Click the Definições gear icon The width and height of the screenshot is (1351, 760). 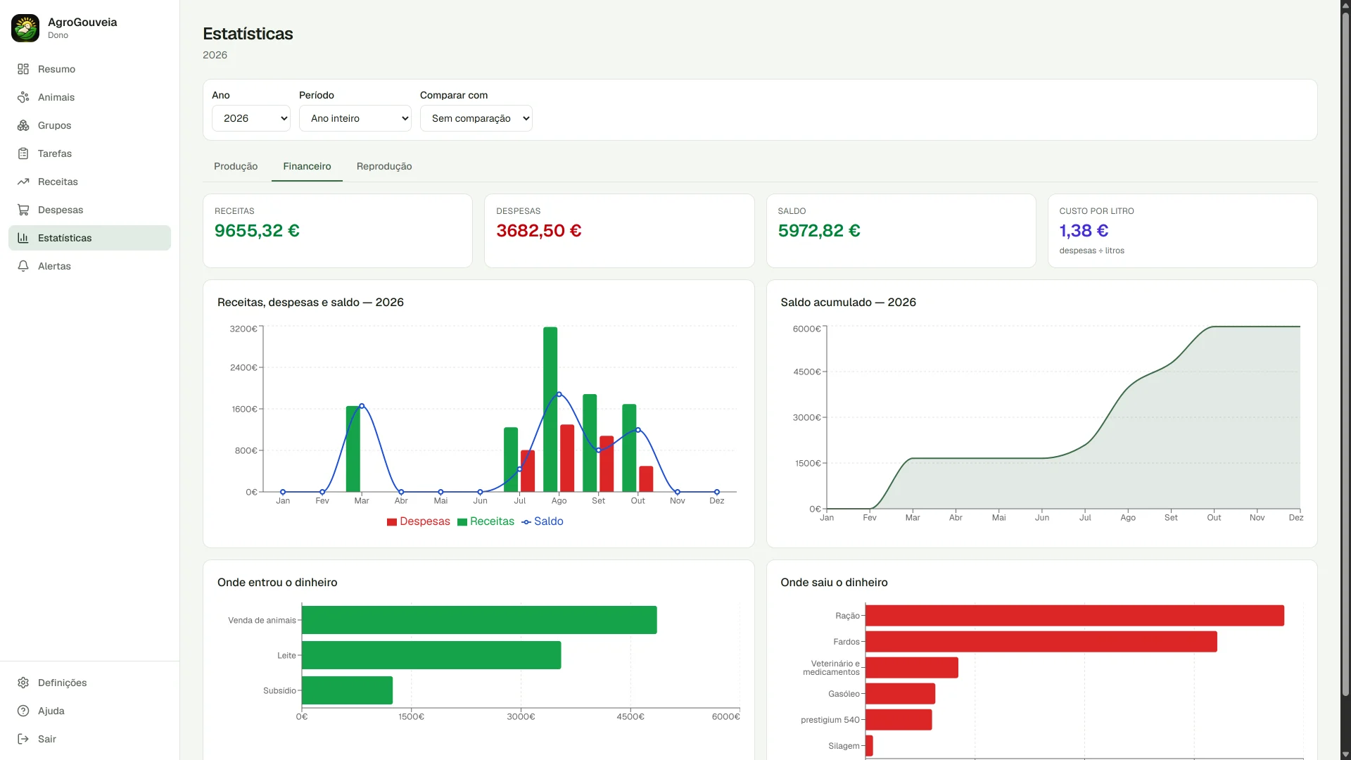click(23, 683)
